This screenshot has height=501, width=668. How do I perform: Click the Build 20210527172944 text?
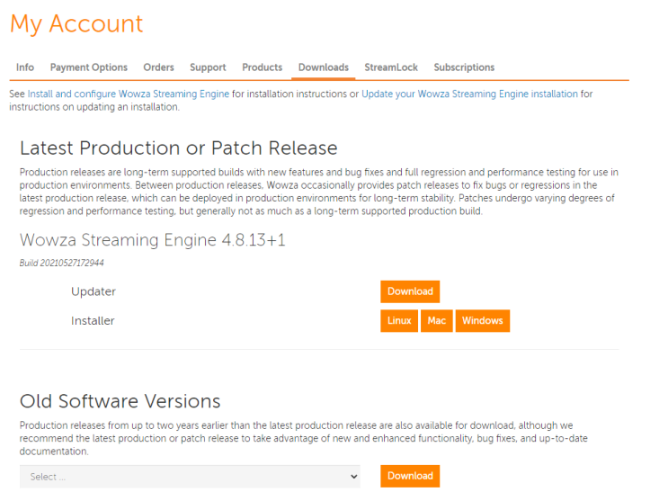(x=62, y=263)
